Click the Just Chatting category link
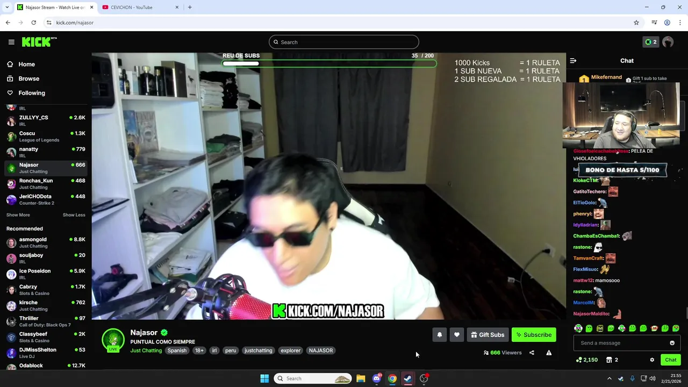 pos(146,350)
